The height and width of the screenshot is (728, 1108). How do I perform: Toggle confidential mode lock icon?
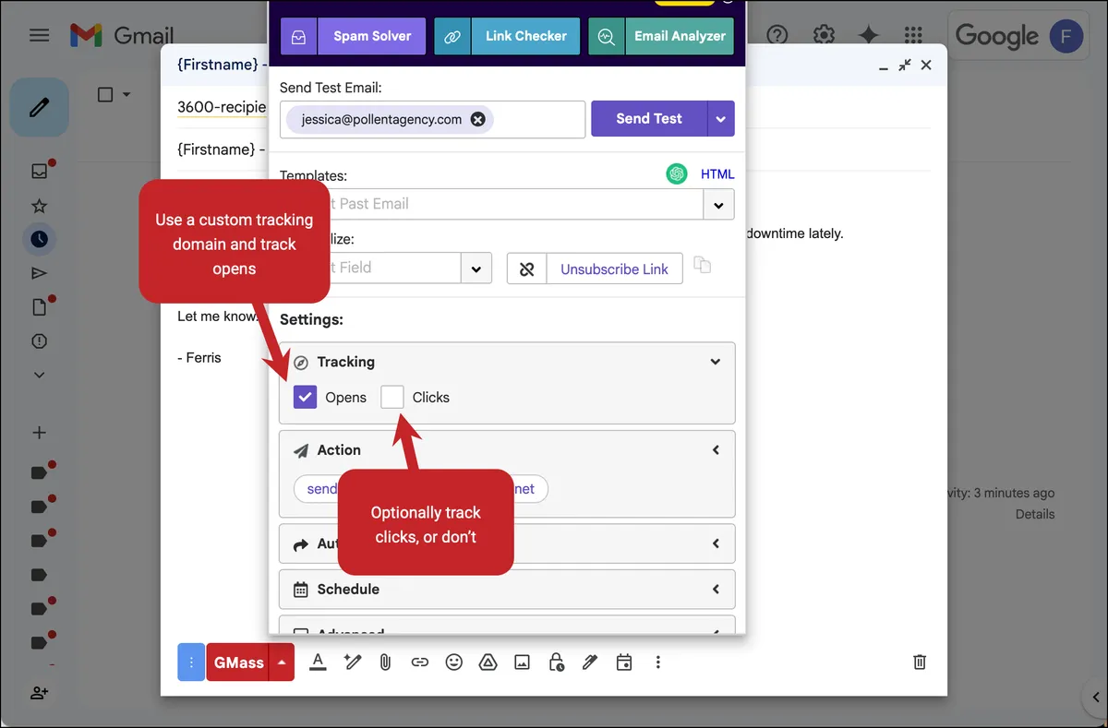point(556,662)
